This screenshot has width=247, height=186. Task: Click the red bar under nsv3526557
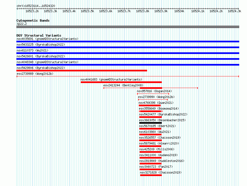pyautogui.click(x=151, y=140)
